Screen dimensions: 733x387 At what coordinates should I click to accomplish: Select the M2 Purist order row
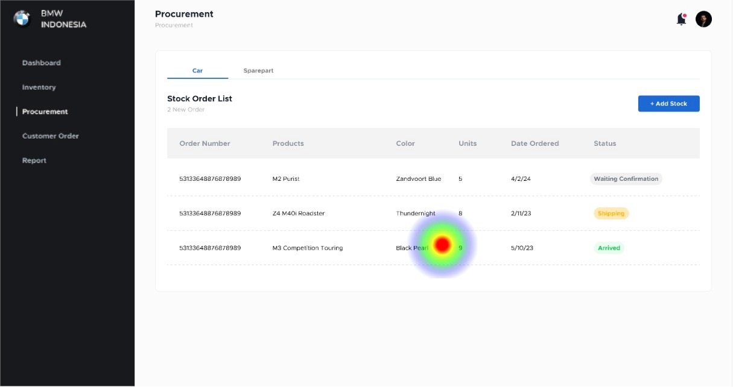433,179
